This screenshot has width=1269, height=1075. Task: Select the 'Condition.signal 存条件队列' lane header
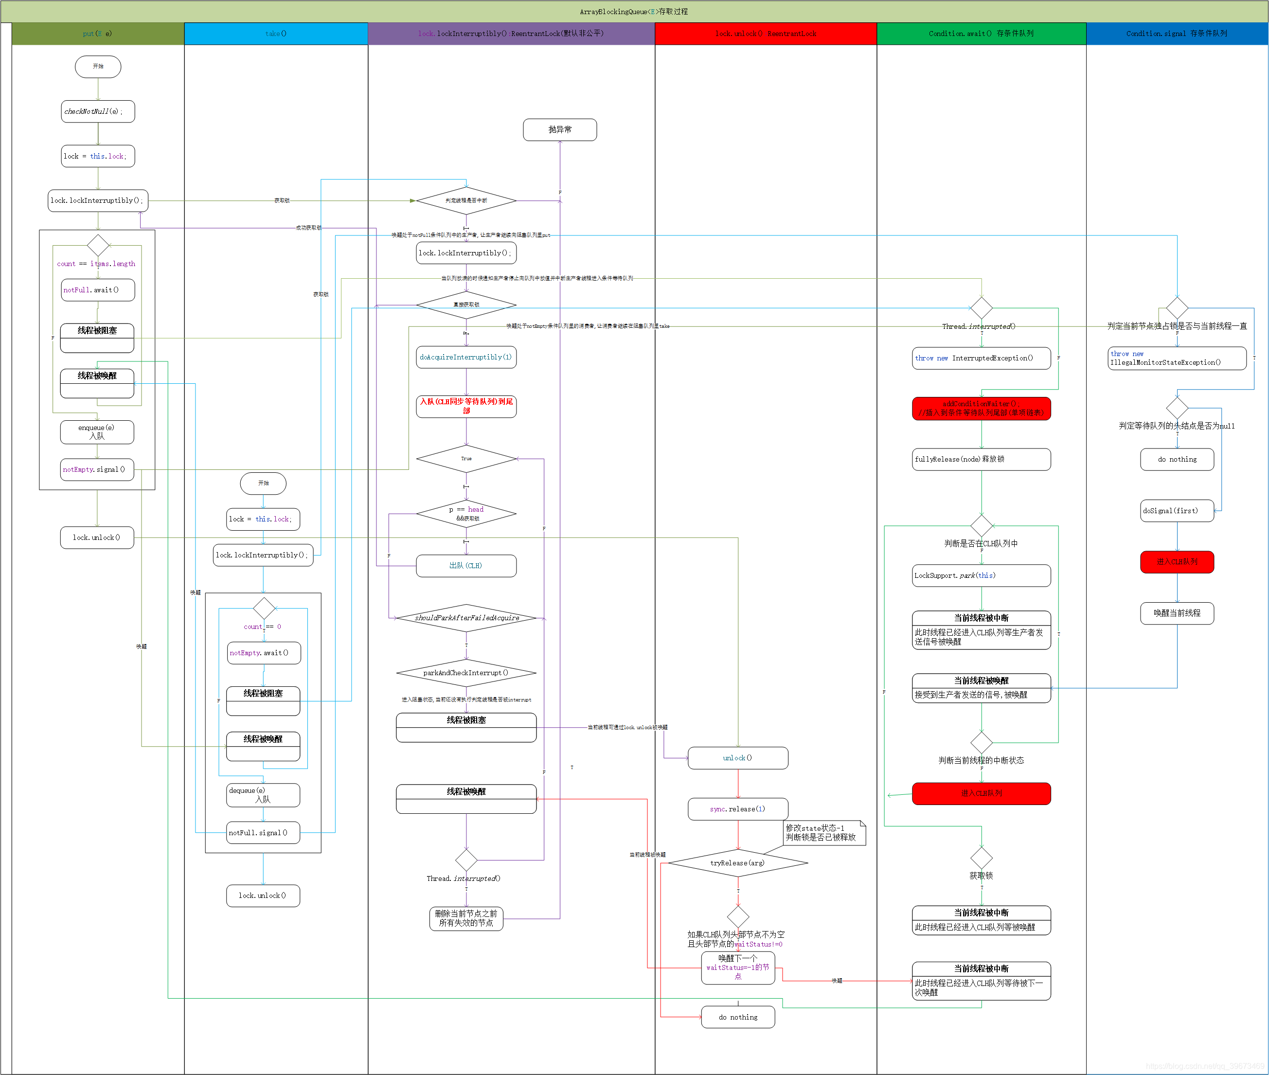coord(1177,34)
